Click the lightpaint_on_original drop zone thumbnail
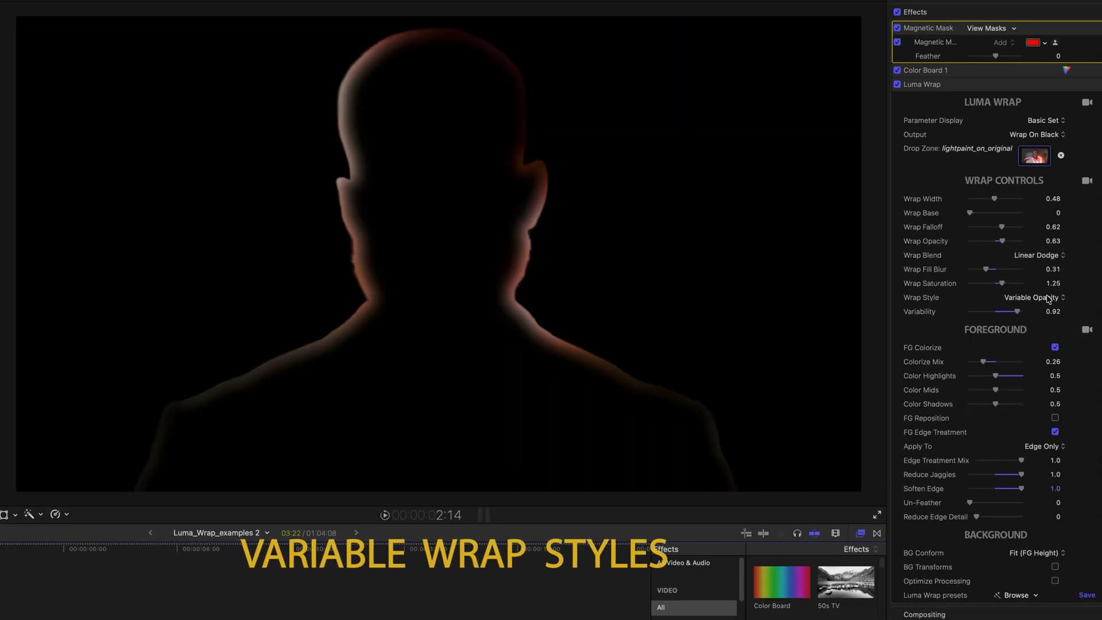 1034,156
